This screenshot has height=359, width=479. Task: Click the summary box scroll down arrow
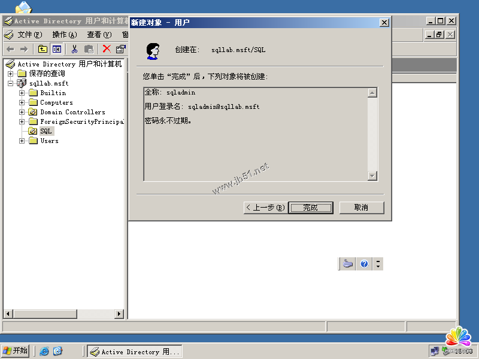[x=372, y=175]
